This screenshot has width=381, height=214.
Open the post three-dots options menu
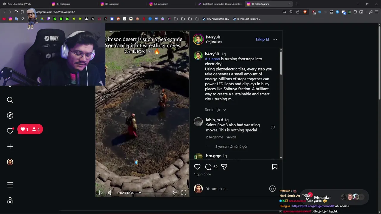coord(275,39)
